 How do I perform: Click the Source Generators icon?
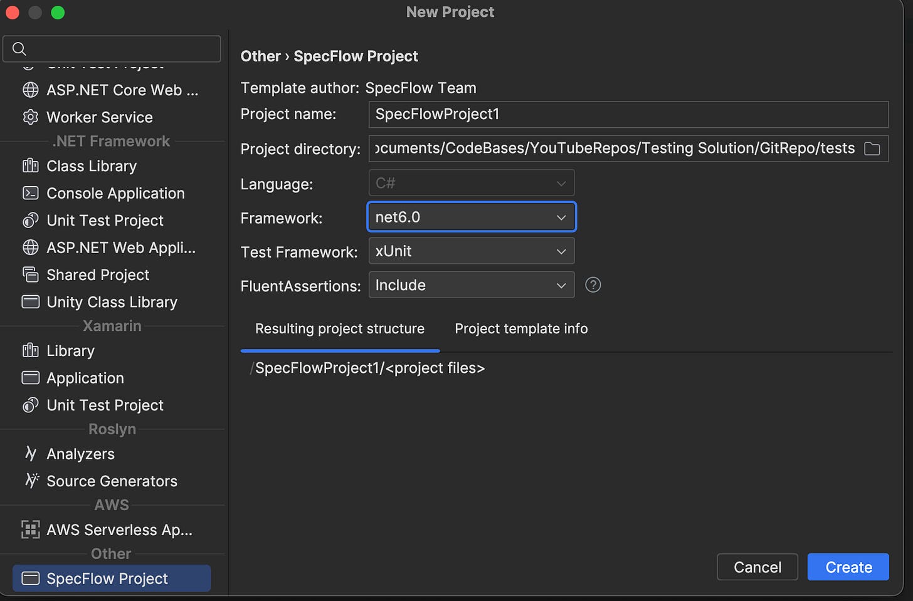[x=31, y=481]
